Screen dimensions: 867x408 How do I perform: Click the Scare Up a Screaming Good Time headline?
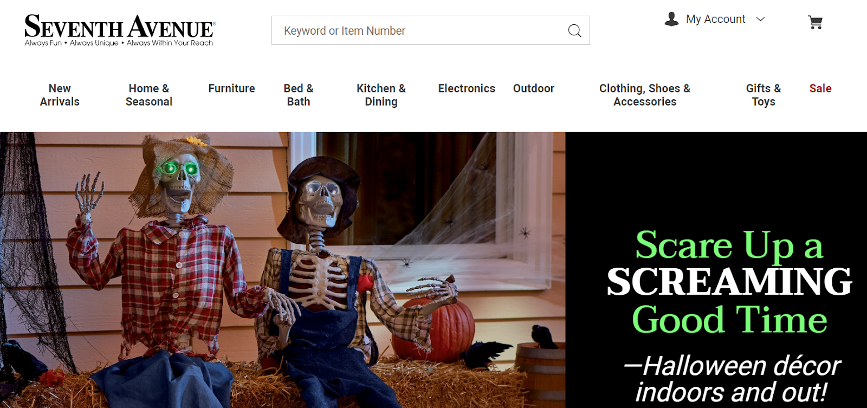pyautogui.click(x=729, y=282)
